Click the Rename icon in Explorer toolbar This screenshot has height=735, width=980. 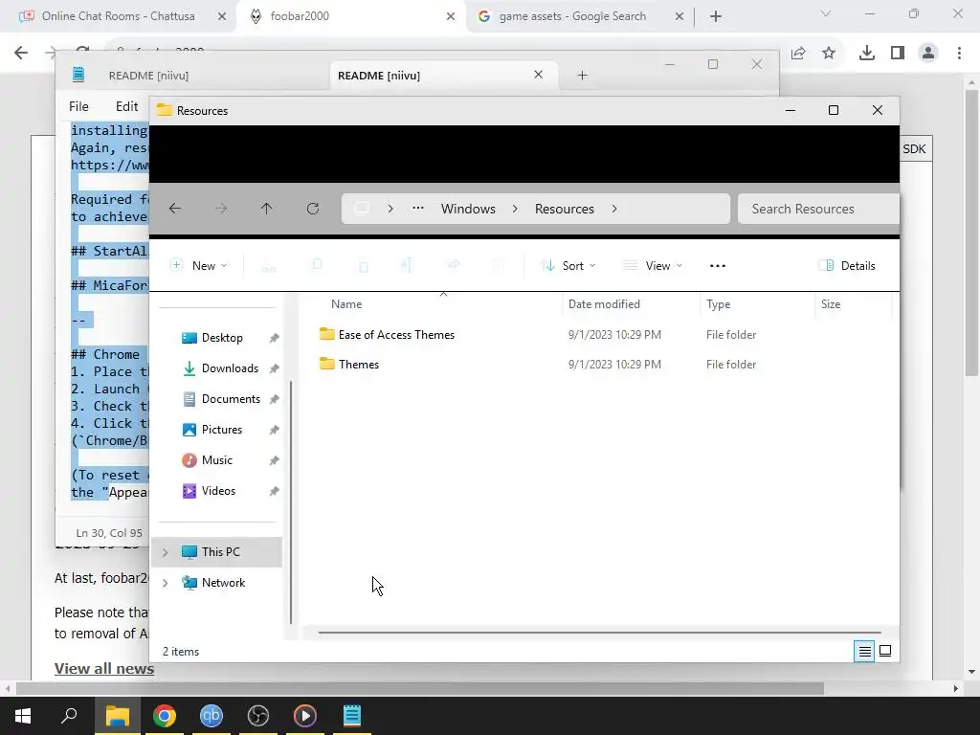(x=407, y=266)
